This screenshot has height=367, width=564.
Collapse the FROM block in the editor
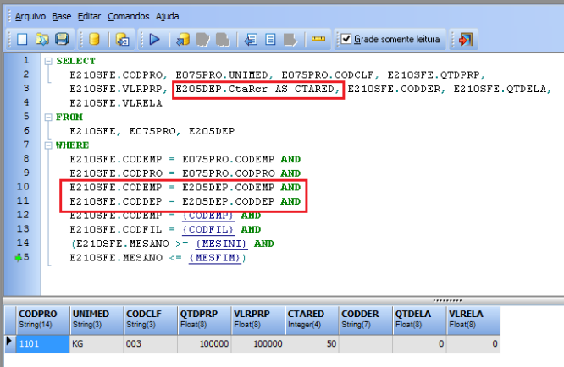pos(48,117)
